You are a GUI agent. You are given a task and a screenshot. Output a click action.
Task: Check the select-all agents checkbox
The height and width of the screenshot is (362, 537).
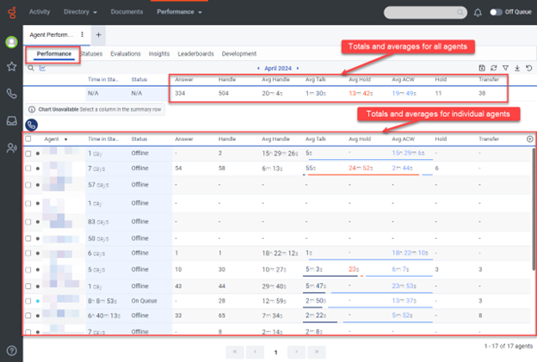coord(28,138)
